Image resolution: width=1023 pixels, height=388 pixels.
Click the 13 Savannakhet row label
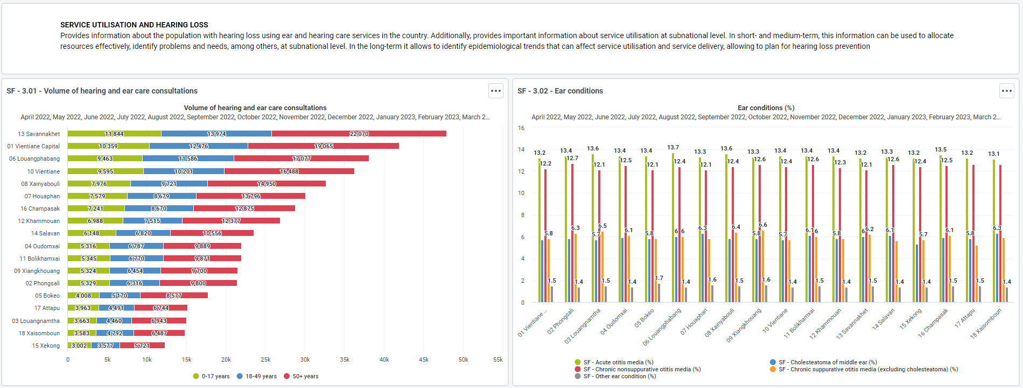tap(39, 134)
